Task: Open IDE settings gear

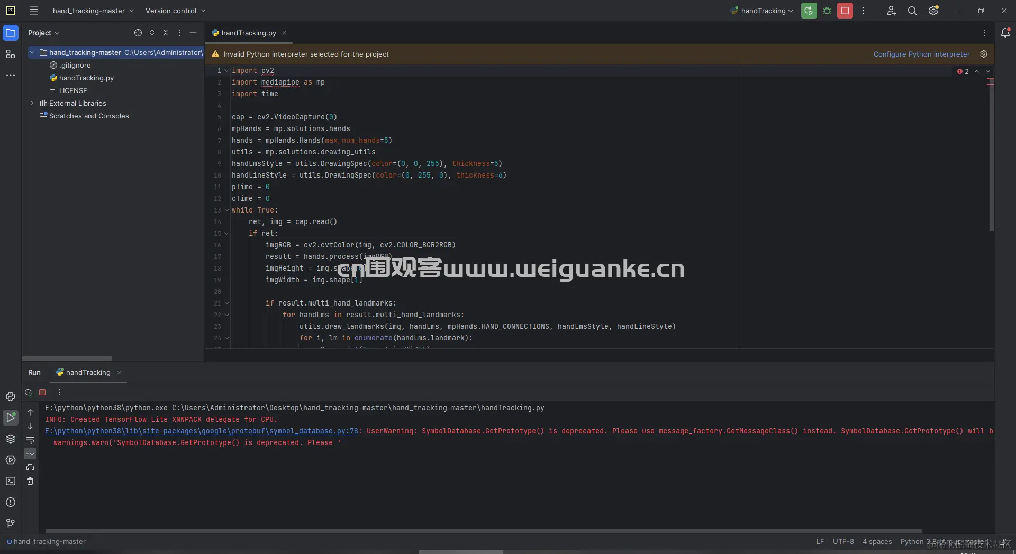Action: (x=933, y=11)
